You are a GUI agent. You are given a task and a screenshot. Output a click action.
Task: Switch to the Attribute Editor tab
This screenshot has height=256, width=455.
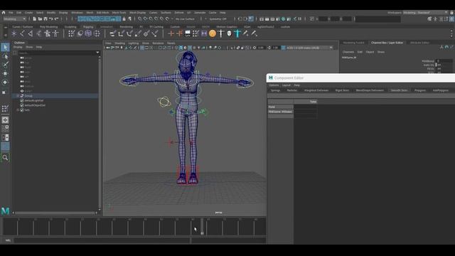click(x=419, y=43)
